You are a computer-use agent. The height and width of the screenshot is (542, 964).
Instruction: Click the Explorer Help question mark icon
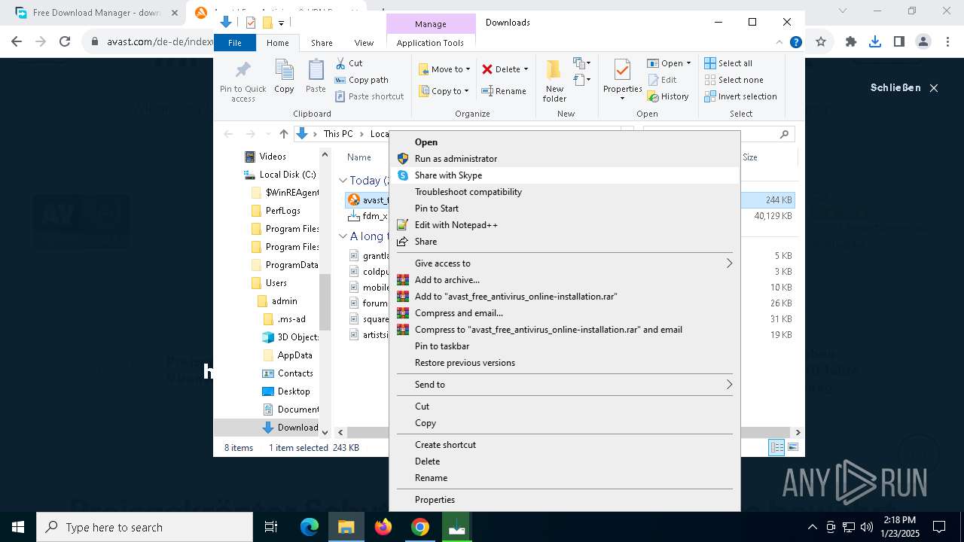(795, 43)
